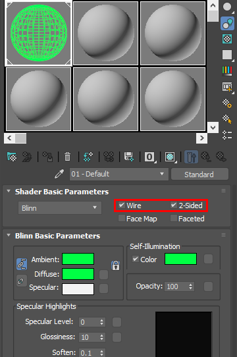
Task: Click the Specular Level map button
Action: click(x=117, y=322)
